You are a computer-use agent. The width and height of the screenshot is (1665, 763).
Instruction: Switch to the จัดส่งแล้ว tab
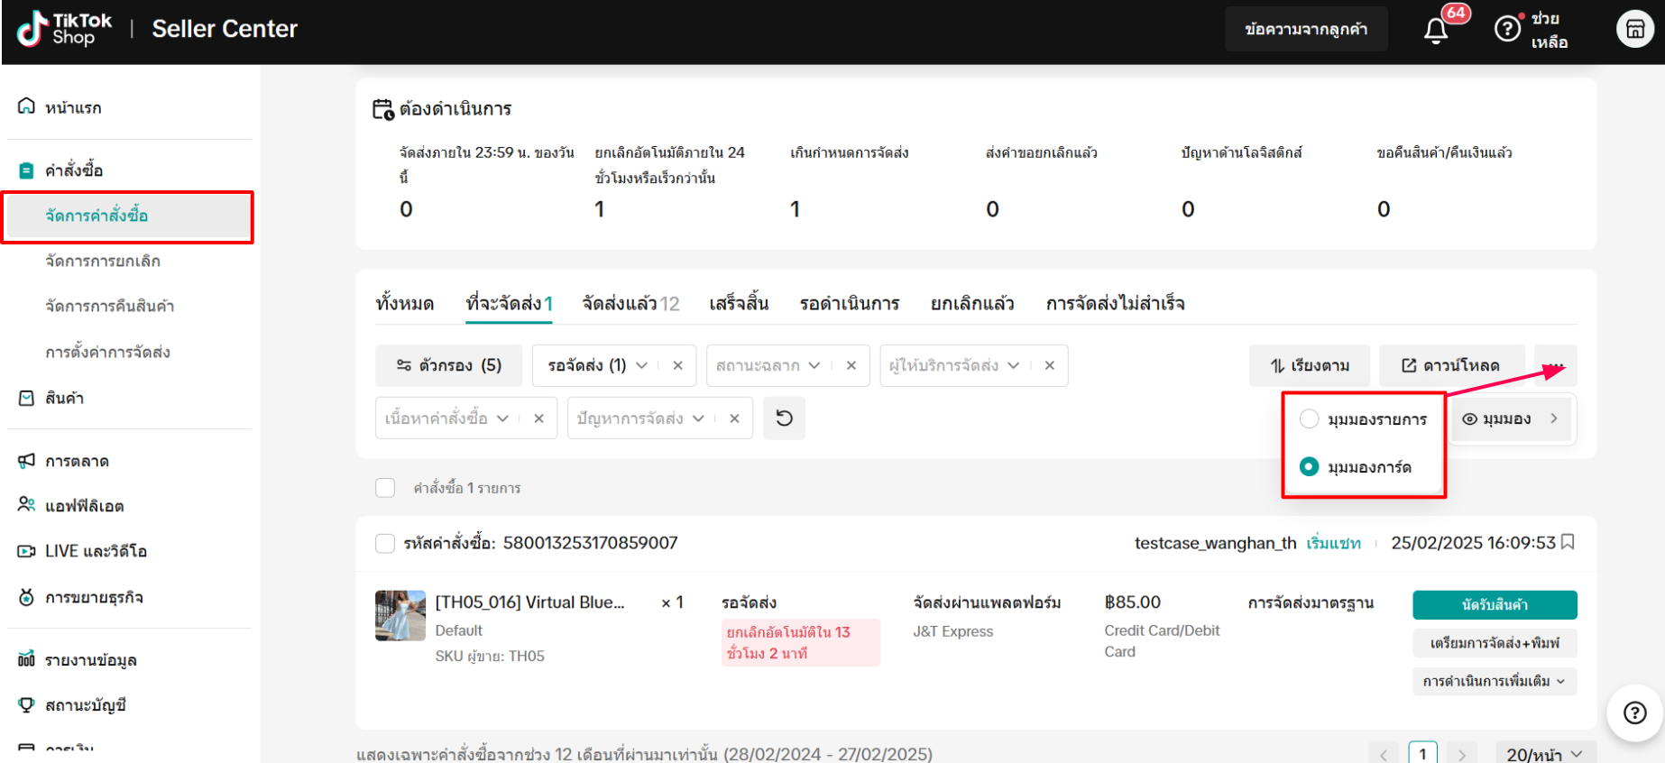(630, 304)
